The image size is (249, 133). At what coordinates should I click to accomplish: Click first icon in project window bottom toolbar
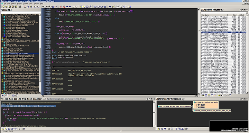203,95
